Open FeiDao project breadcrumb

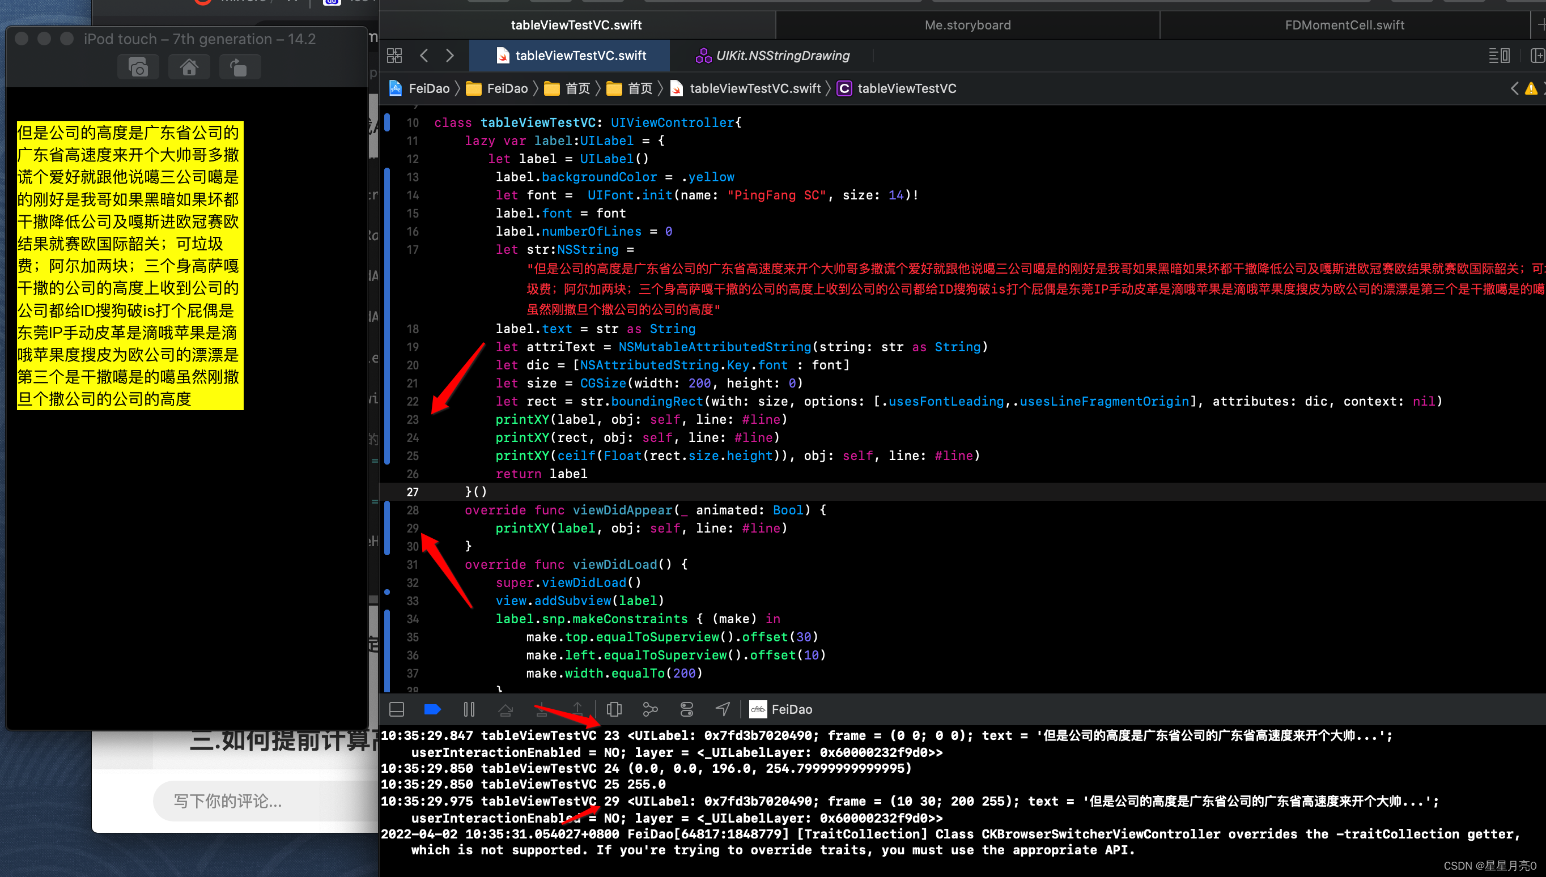[x=420, y=88]
